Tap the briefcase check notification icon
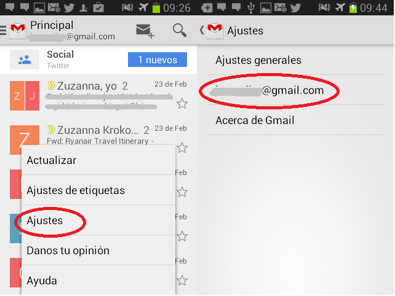Screen dimensions: 395x296 pos(98,7)
